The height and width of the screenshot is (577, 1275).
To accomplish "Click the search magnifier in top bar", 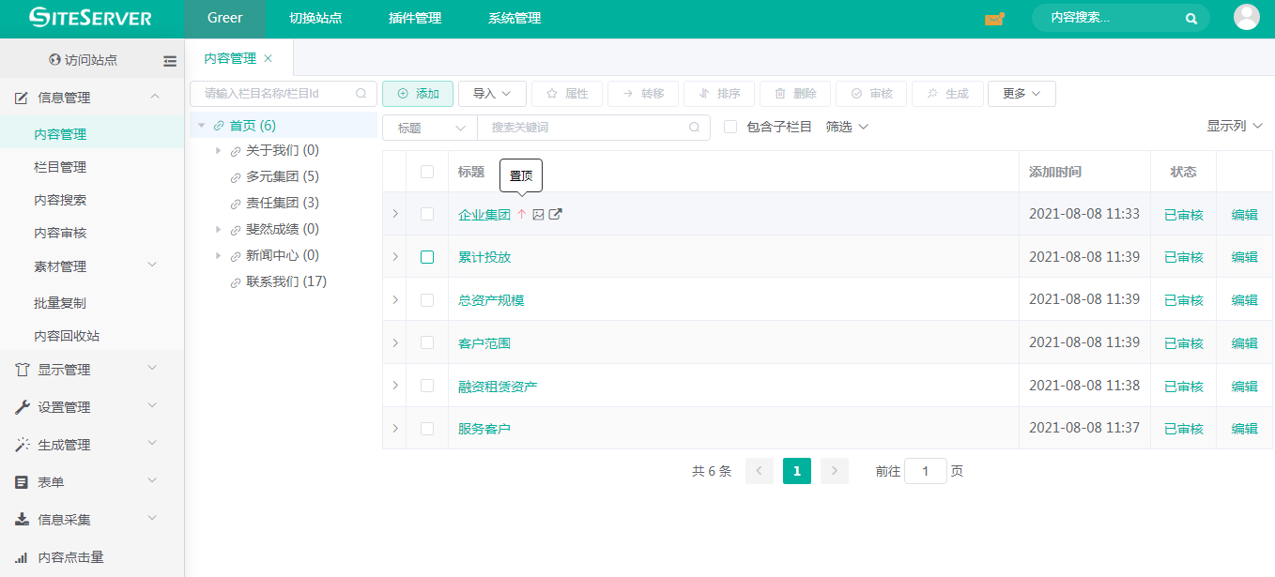I will tap(1191, 19).
